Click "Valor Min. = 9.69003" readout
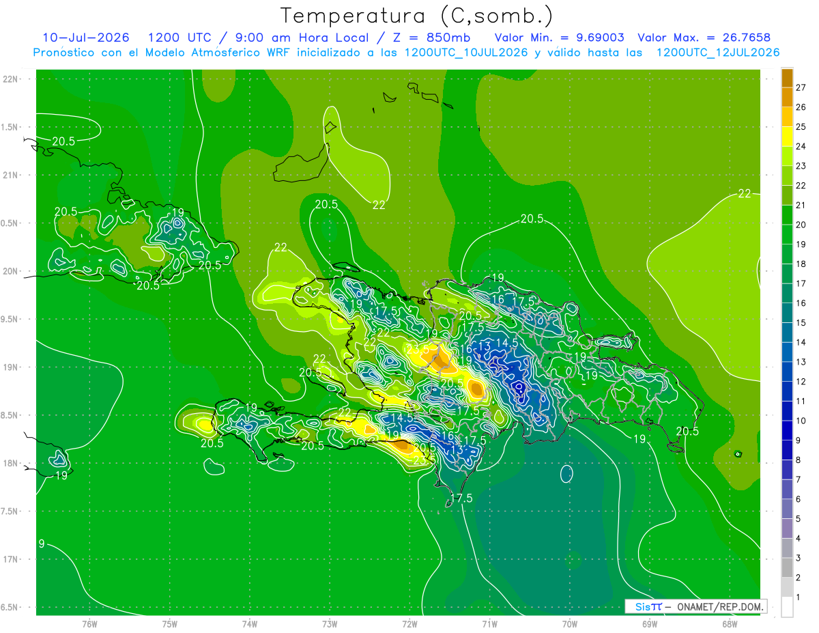Viewport: 819px width, 633px height. click(x=560, y=38)
